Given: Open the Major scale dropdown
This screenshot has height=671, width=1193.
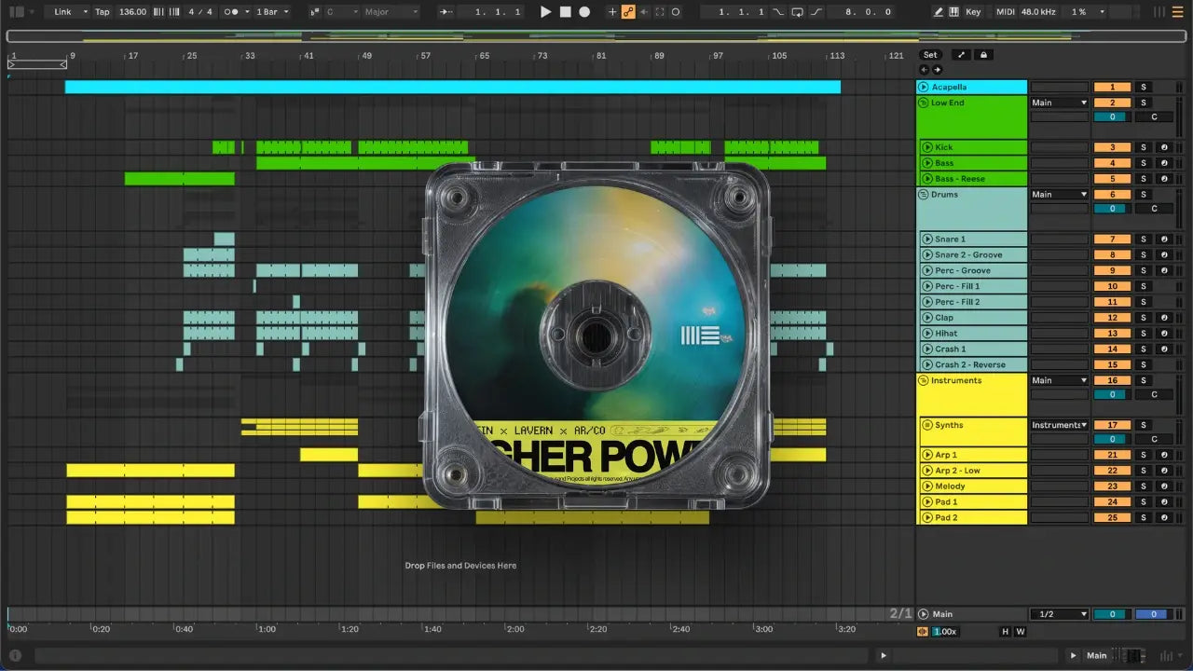Looking at the screenshot, I should (391, 12).
